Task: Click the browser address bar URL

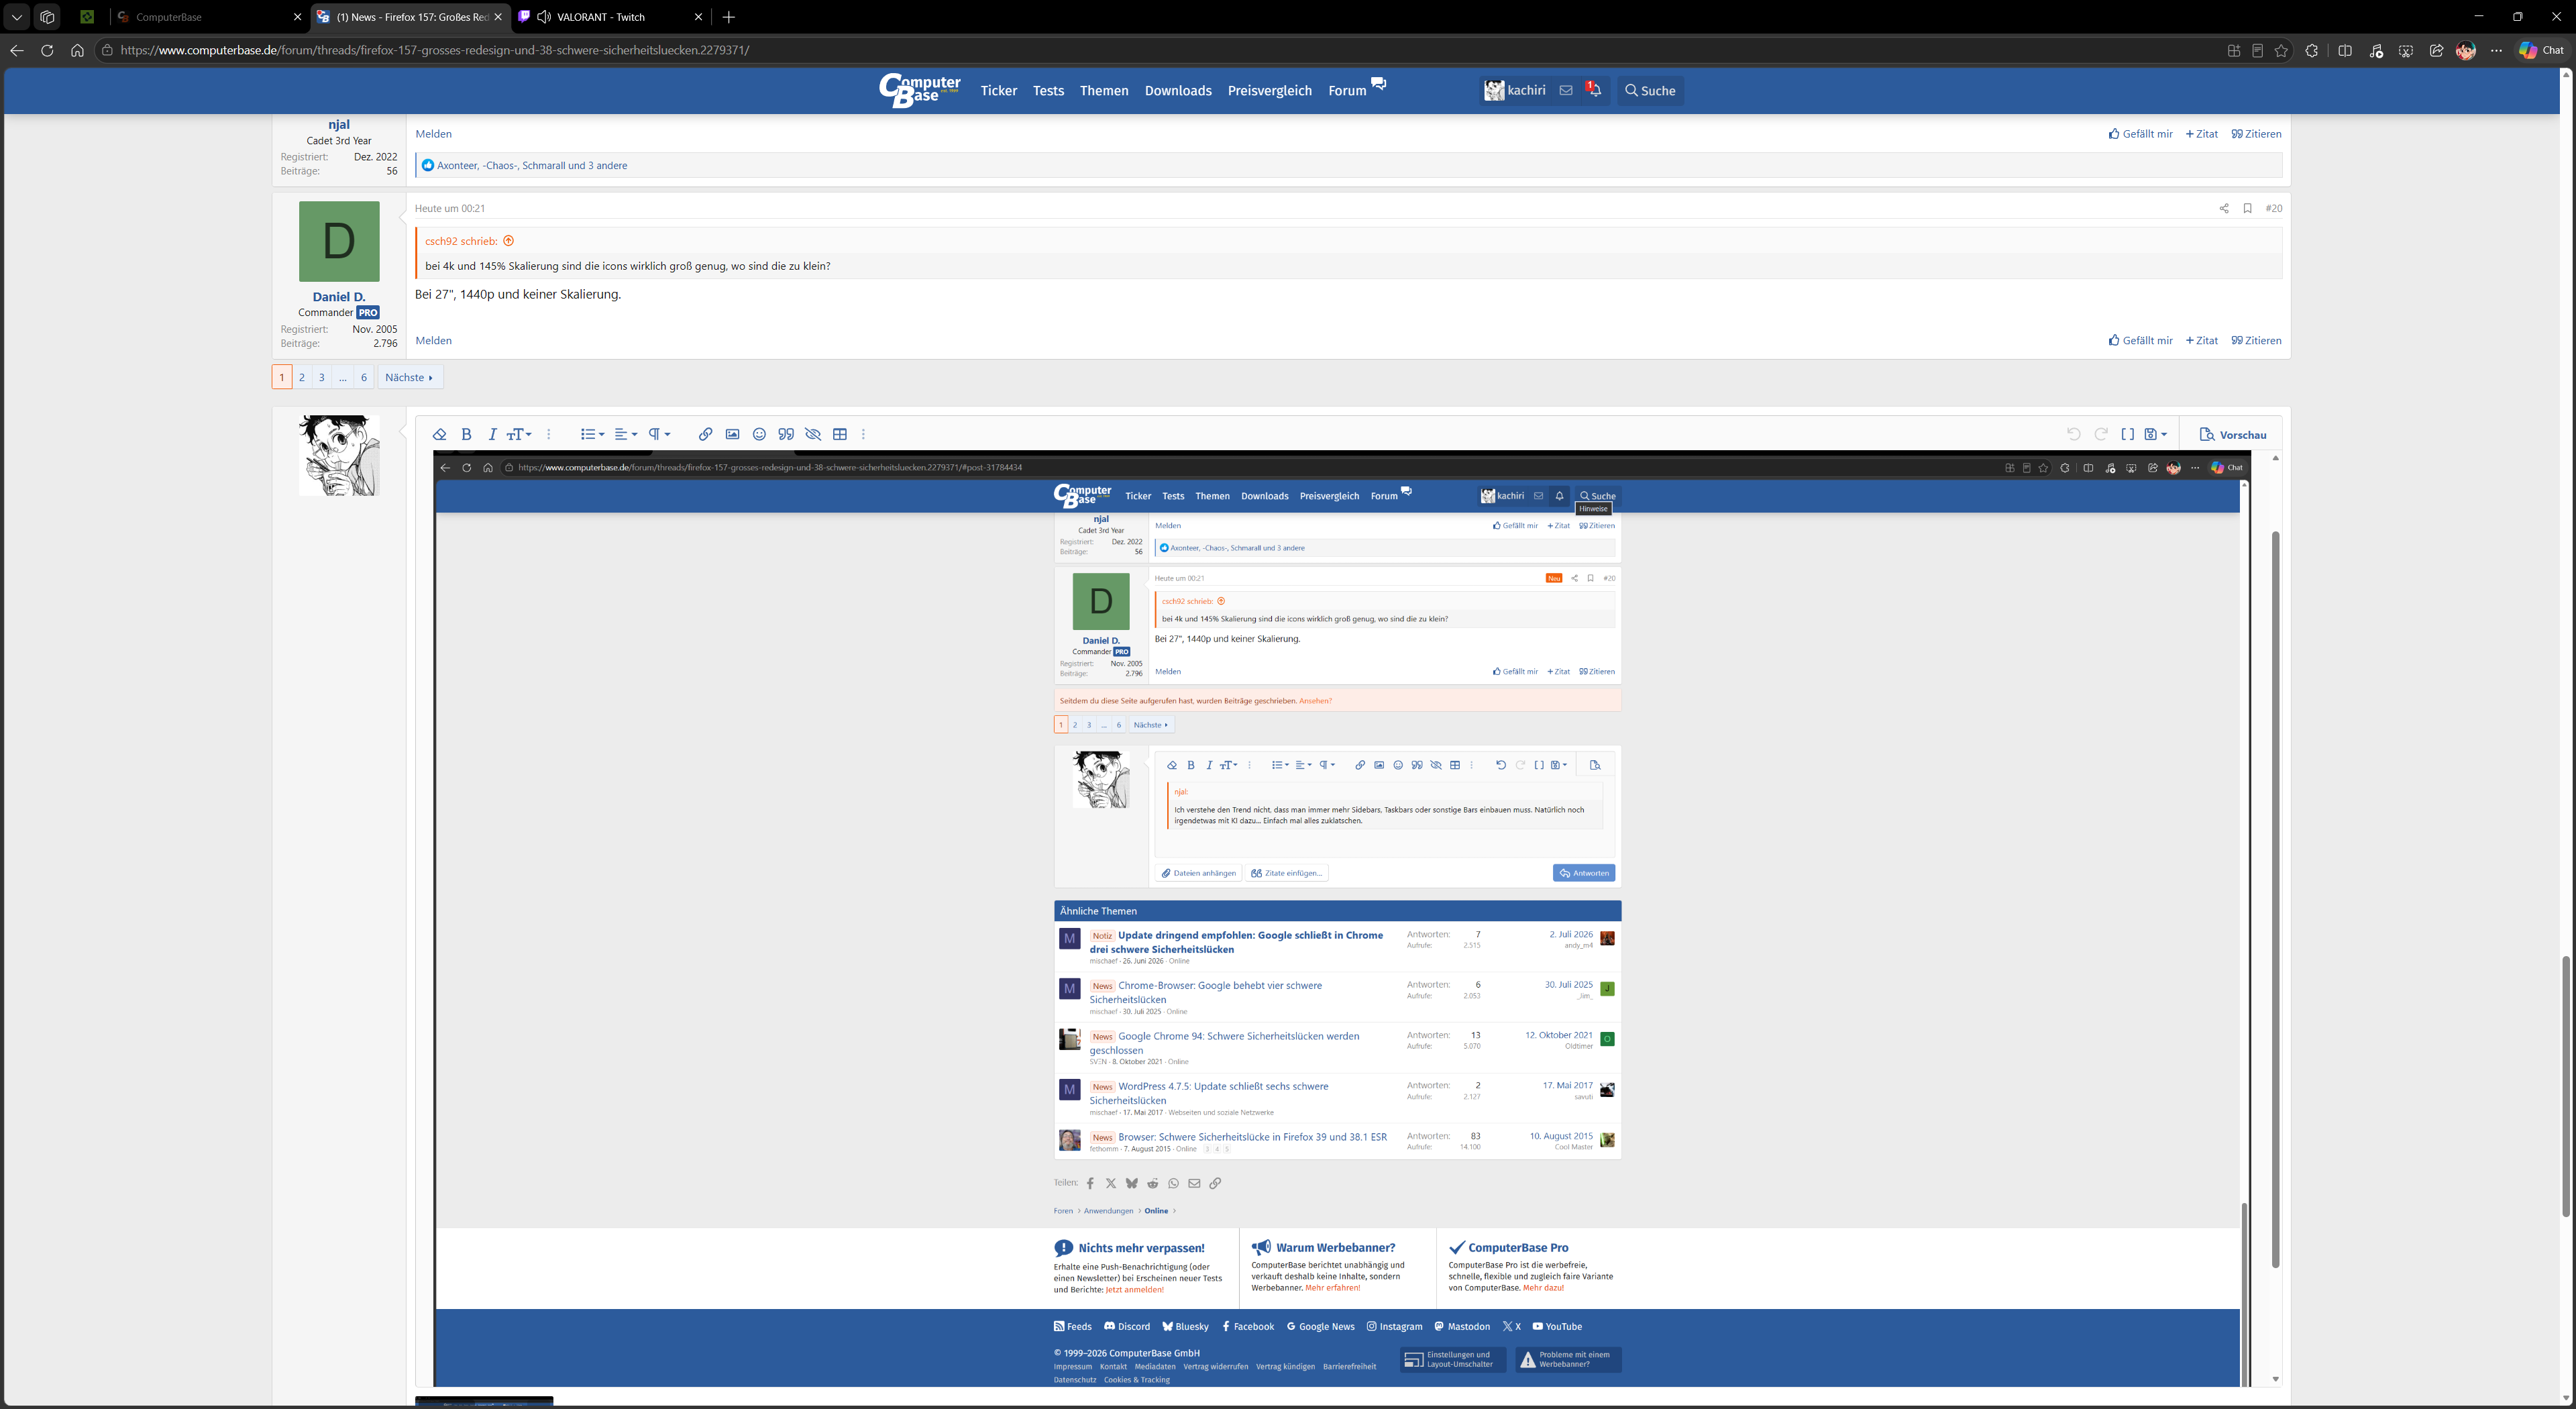Action: pyautogui.click(x=434, y=50)
